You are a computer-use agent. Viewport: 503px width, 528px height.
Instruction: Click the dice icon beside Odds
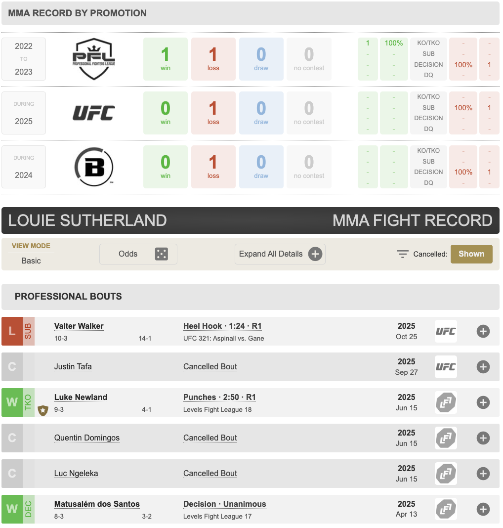[162, 254]
